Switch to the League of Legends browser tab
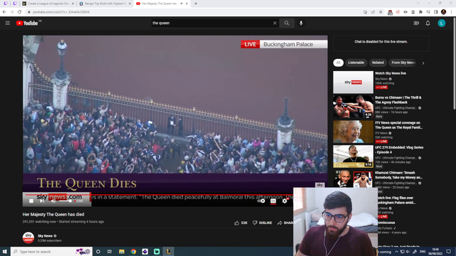 click(48, 4)
